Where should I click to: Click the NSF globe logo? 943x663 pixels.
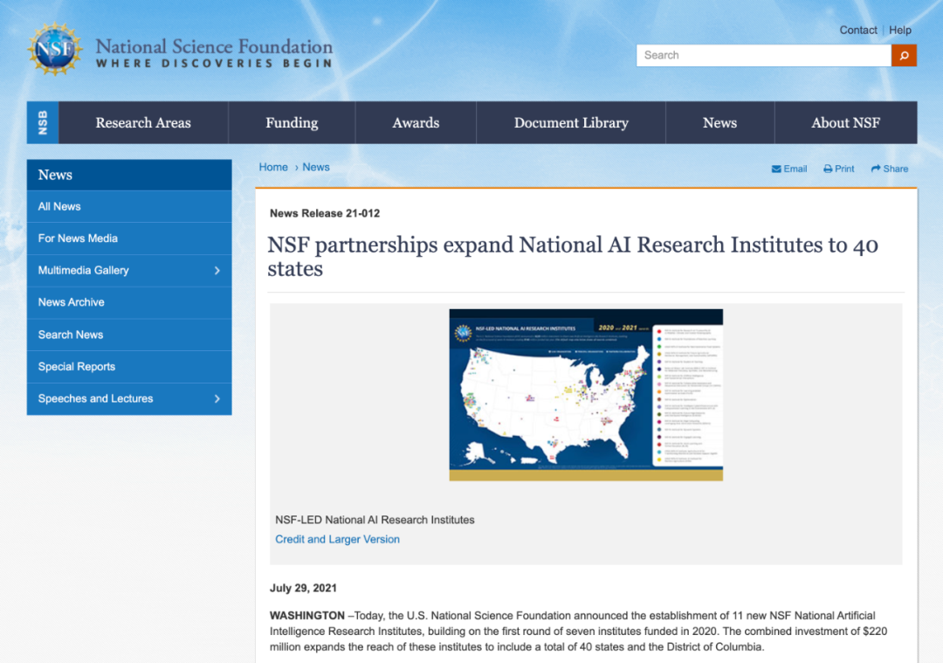pyautogui.click(x=55, y=49)
